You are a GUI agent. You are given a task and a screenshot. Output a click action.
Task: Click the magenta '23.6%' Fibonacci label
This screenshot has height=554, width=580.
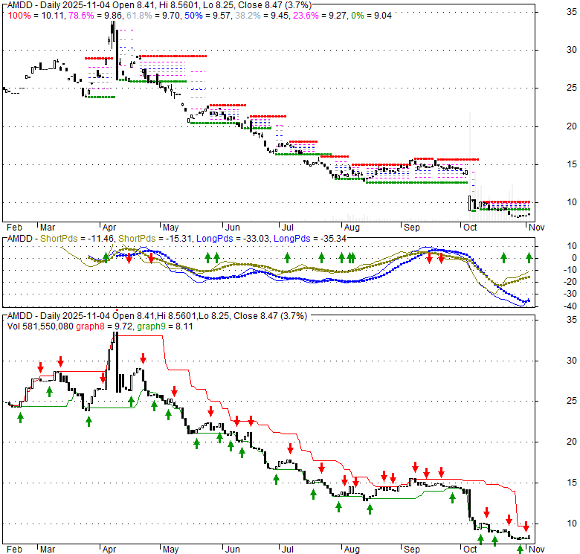306,16
